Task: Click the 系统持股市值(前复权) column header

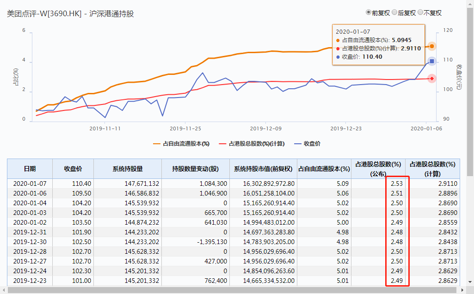Action: click(263, 169)
